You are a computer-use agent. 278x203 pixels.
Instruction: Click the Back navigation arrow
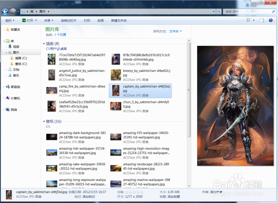tap(5, 12)
